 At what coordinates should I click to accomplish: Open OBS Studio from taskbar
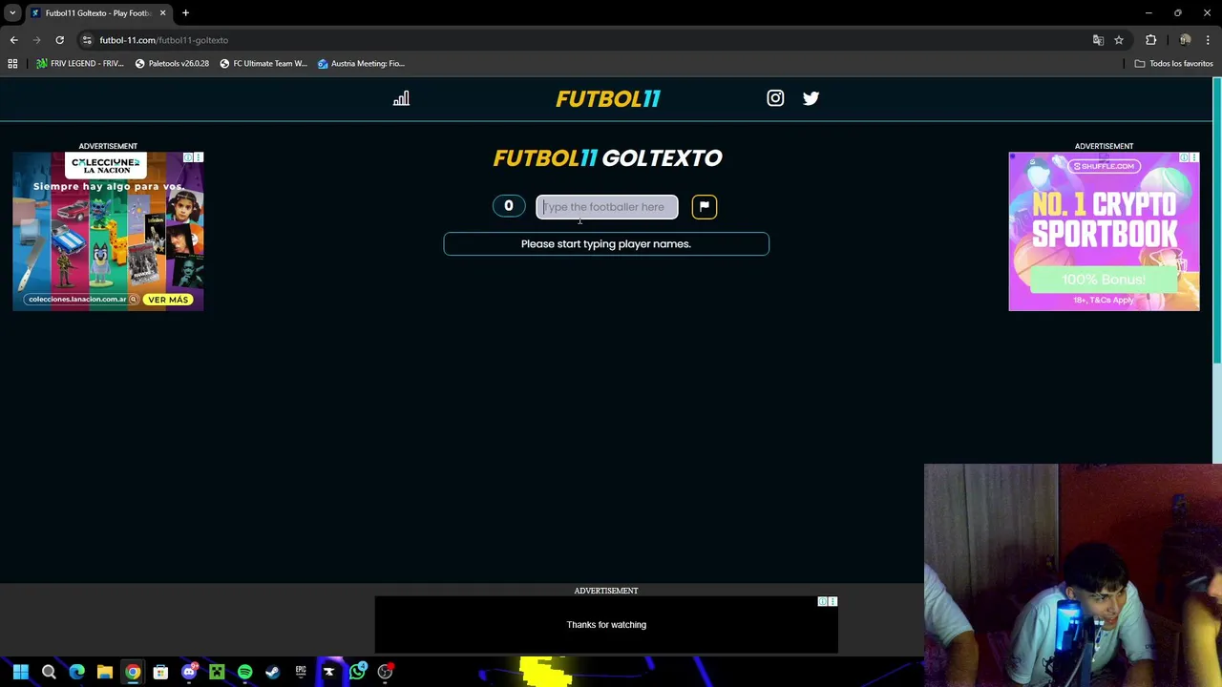coord(385,672)
